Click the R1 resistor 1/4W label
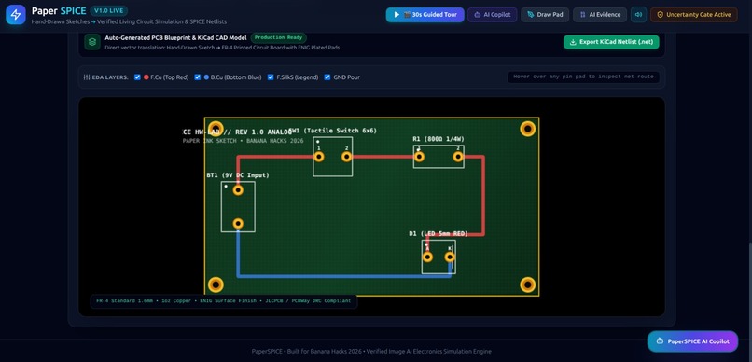Image resolution: width=752 pixels, height=362 pixels. pos(439,139)
